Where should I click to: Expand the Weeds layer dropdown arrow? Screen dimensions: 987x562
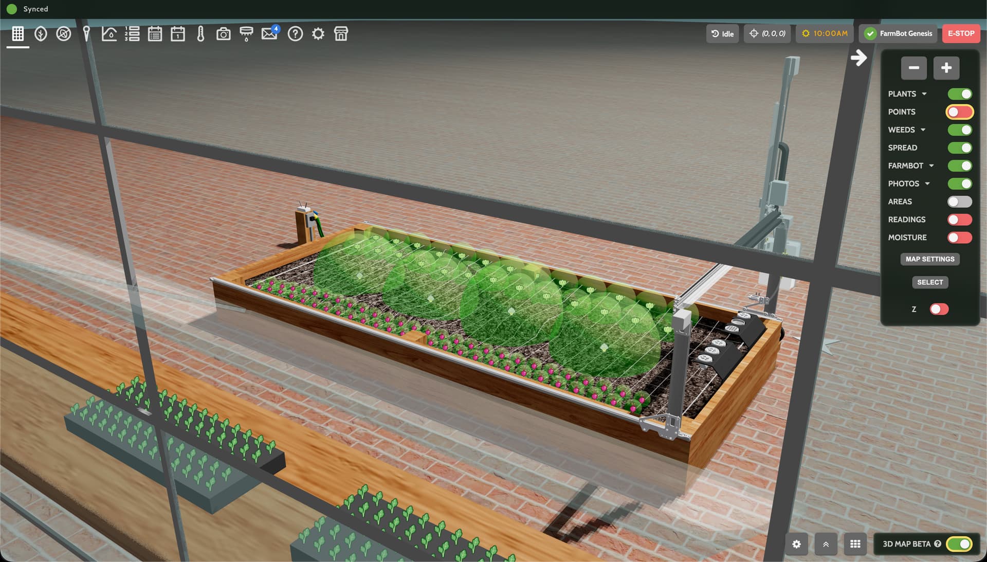click(923, 130)
